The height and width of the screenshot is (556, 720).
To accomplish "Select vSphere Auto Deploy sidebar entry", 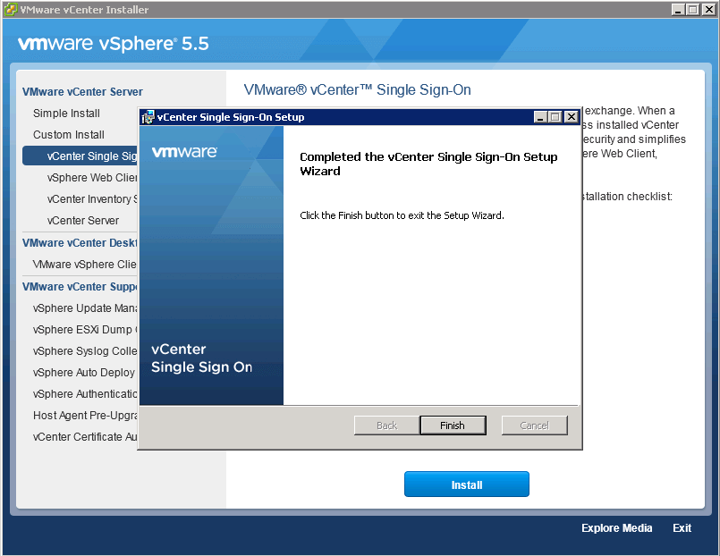I will 83,373.
